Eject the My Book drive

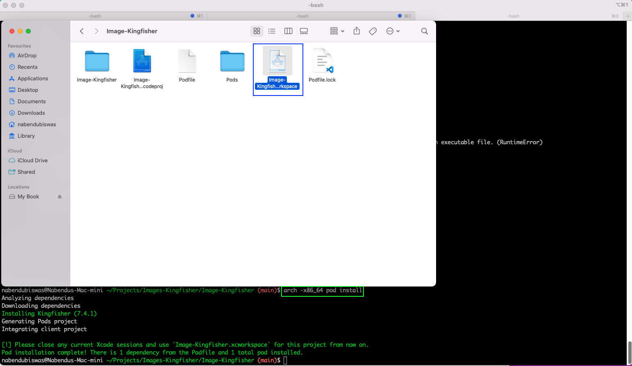(60, 197)
